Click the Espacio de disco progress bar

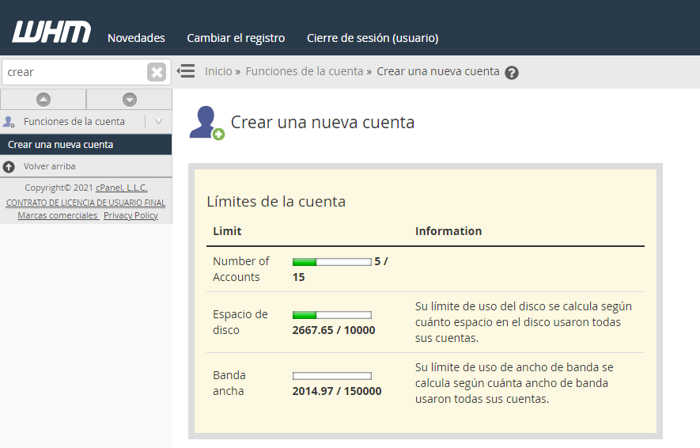tap(331, 315)
